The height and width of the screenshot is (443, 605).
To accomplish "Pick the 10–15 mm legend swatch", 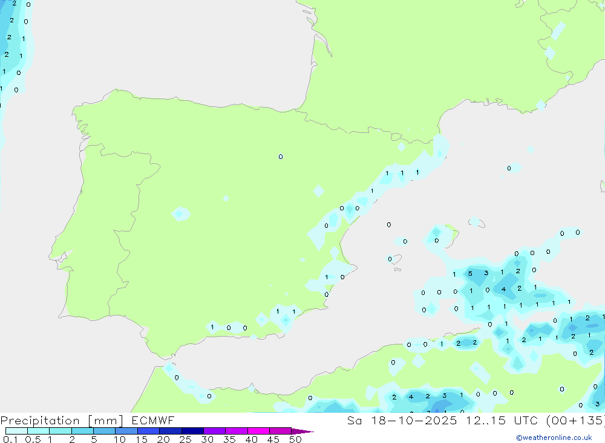I will tap(126, 431).
